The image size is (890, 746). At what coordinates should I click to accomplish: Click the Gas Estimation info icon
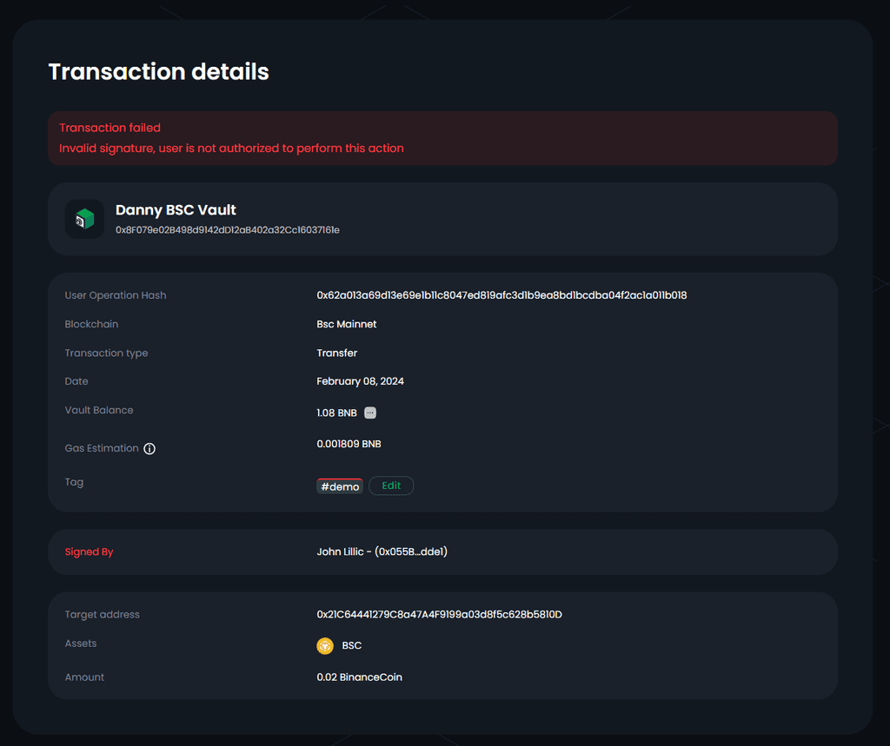click(x=149, y=449)
